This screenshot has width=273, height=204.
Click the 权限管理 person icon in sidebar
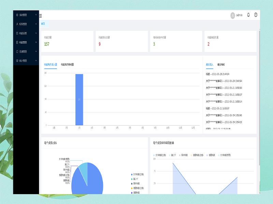click(17, 24)
